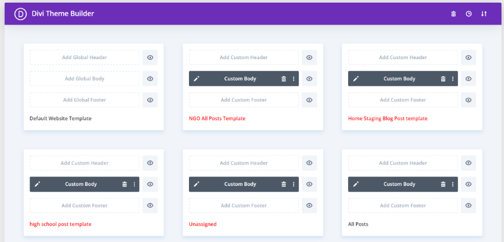The height and width of the screenshot is (242, 504).
Task: Click Add Global Body
Action: tap(85, 79)
